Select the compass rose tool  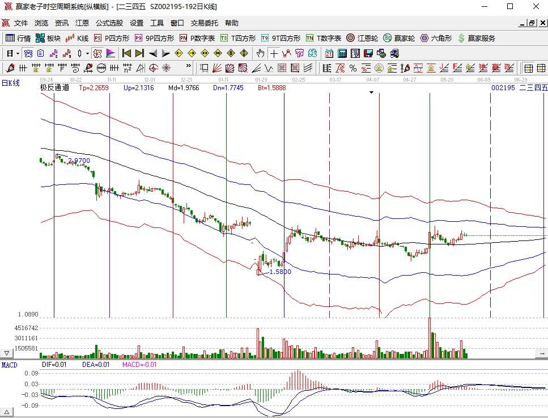pyautogui.click(x=167, y=68)
